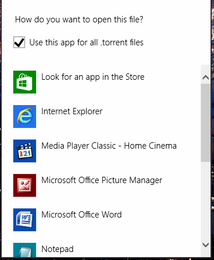Click the Media Player Classic clapperboard icon
214x260 pixels.
[25, 151]
